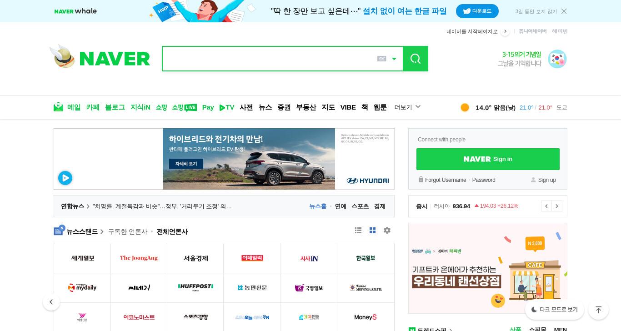Screen dimensions: 621x331
Task: Click the arrow next to 네이버를 시작페이지로
Action: pyautogui.click(x=505, y=31)
